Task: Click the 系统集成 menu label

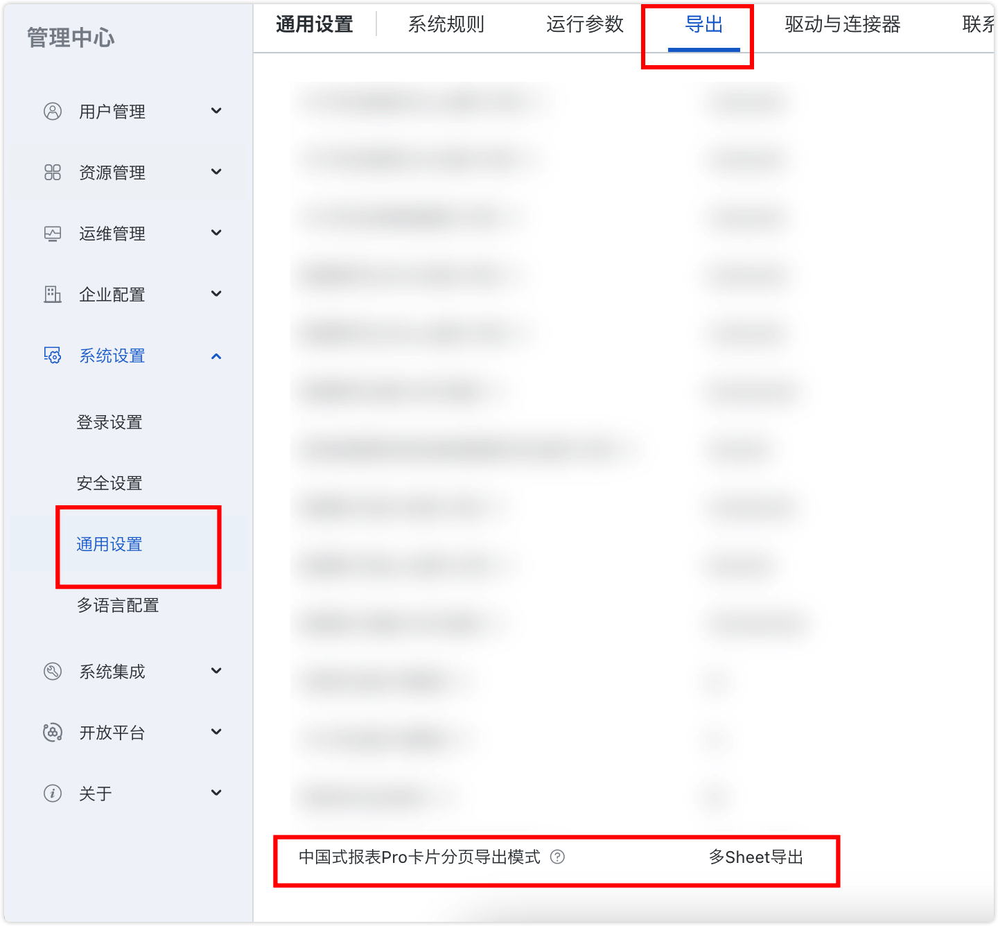Action: point(112,672)
